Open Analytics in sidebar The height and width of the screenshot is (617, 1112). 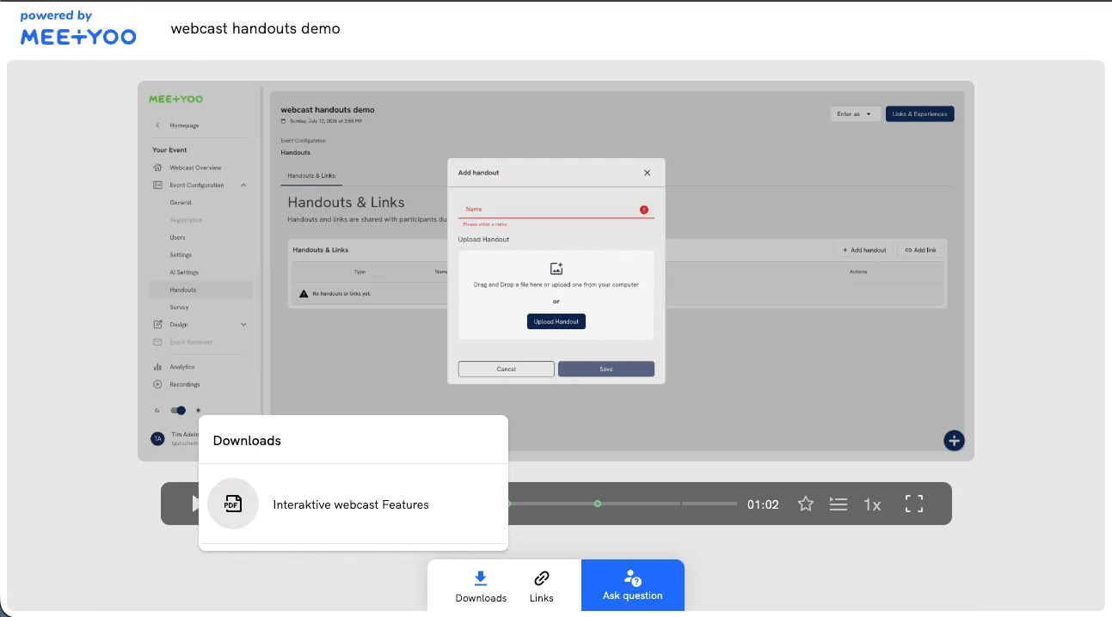point(181,367)
